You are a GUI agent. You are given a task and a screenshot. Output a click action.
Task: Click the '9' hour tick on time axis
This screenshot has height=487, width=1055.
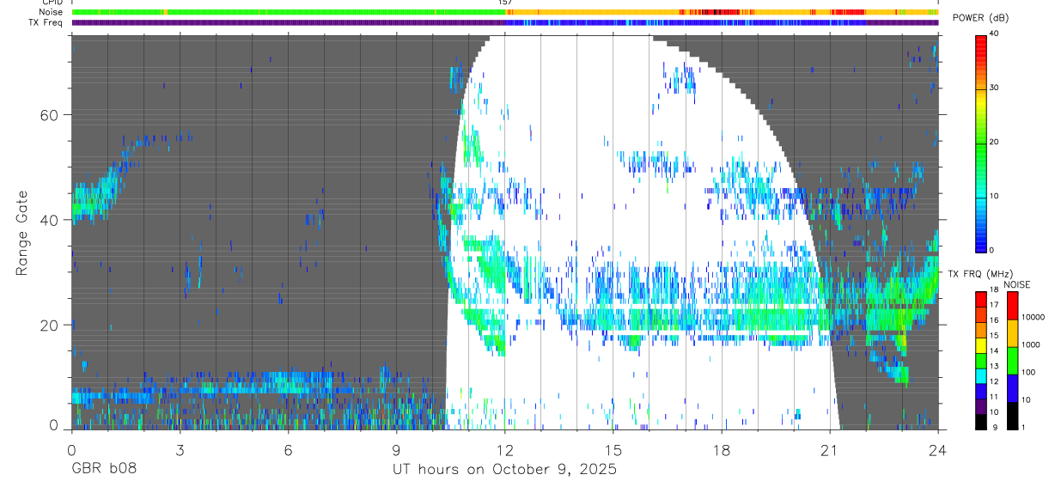coord(396,450)
